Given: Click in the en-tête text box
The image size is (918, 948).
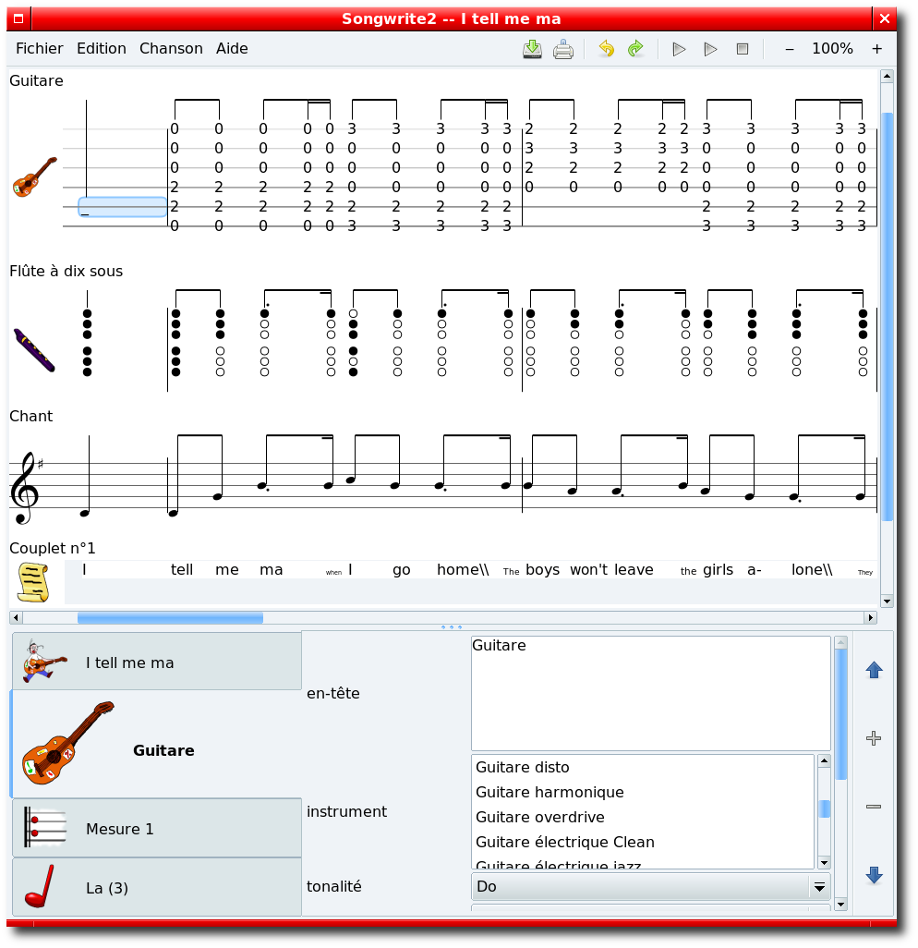Looking at the screenshot, I should pos(651,694).
